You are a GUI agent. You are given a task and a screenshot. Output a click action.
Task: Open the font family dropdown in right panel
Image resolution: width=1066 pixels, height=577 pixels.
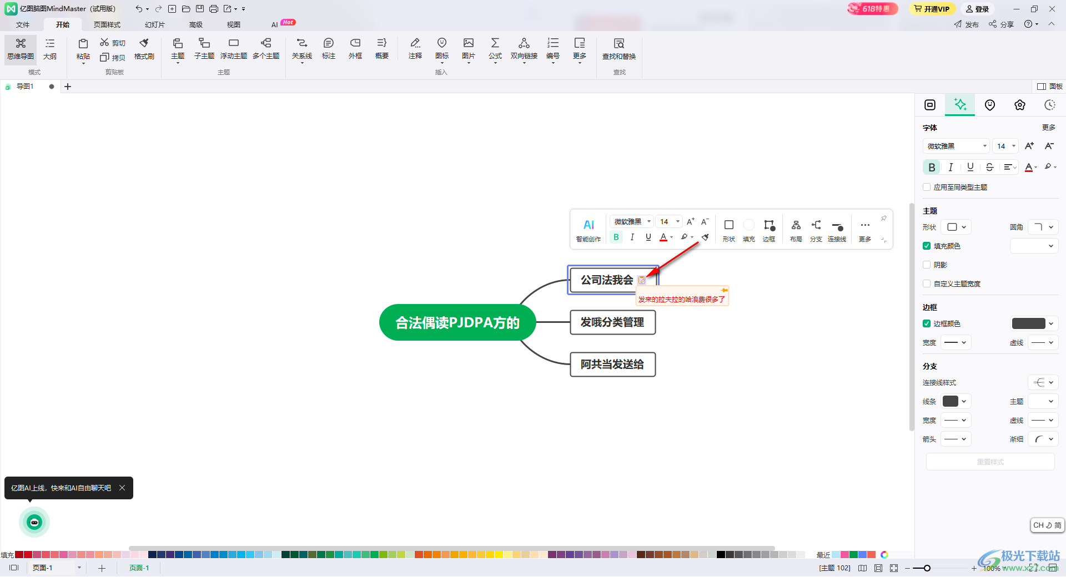click(956, 146)
